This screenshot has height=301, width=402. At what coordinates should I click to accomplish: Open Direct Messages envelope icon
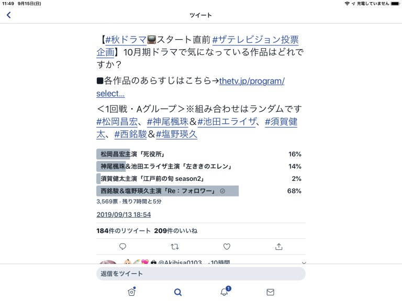coord(270,292)
